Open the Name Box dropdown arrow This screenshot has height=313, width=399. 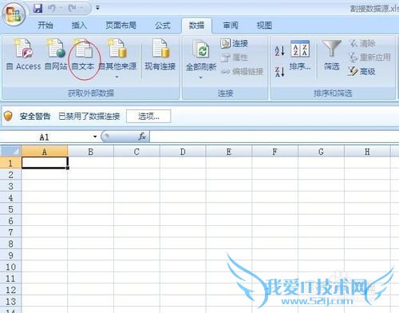[95, 137]
